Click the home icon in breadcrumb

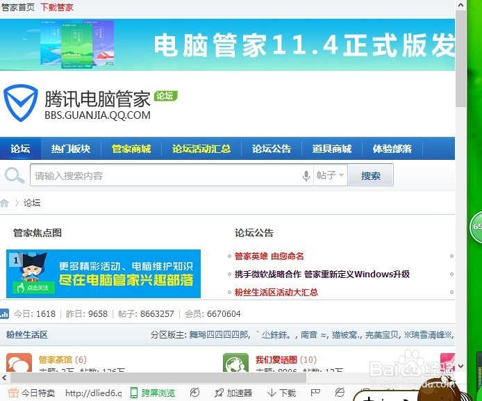(5, 203)
